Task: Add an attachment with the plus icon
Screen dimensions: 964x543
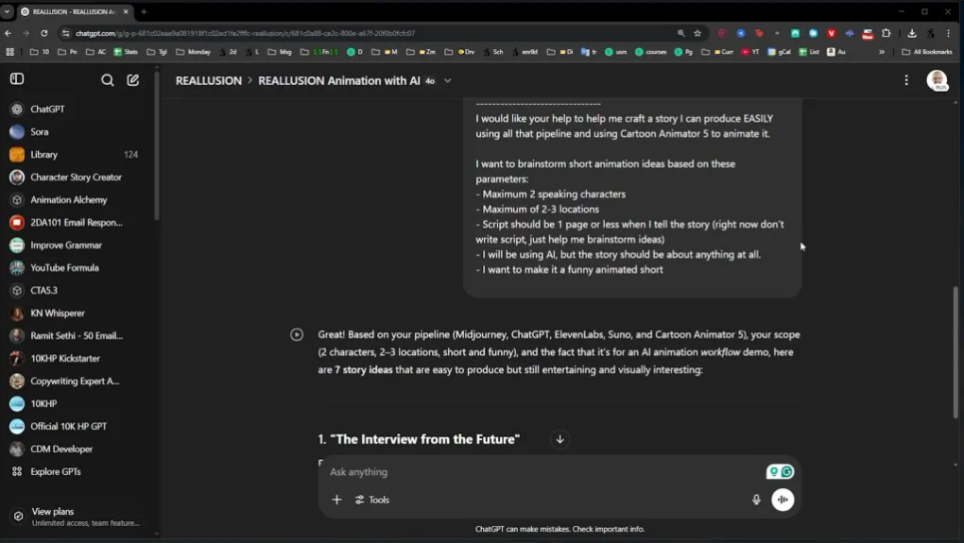Action: pos(336,500)
